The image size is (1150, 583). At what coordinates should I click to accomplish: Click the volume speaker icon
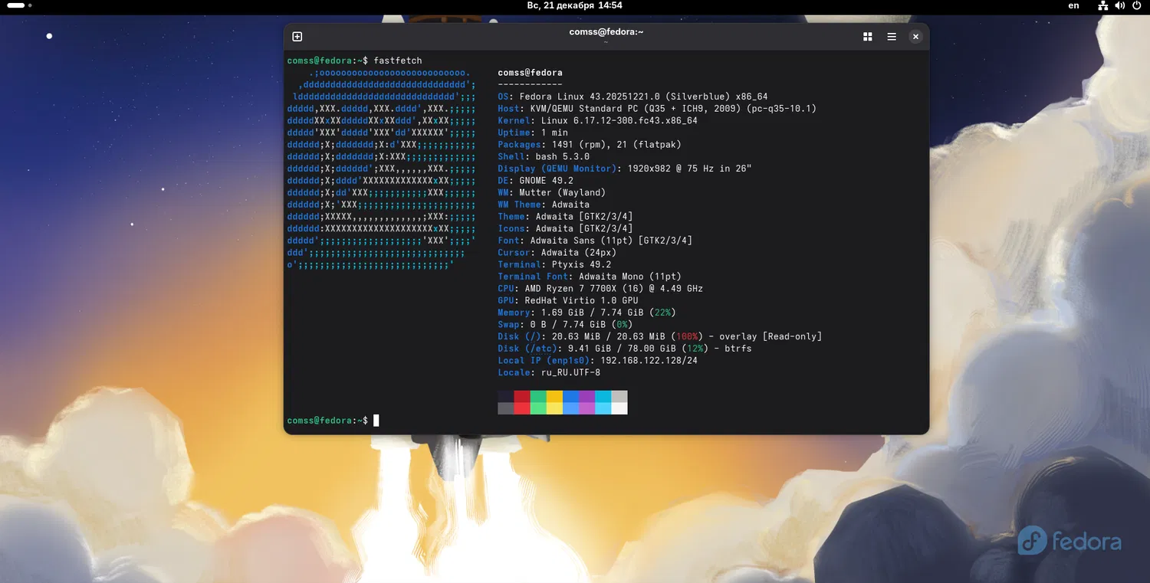pyautogui.click(x=1119, y=5)
